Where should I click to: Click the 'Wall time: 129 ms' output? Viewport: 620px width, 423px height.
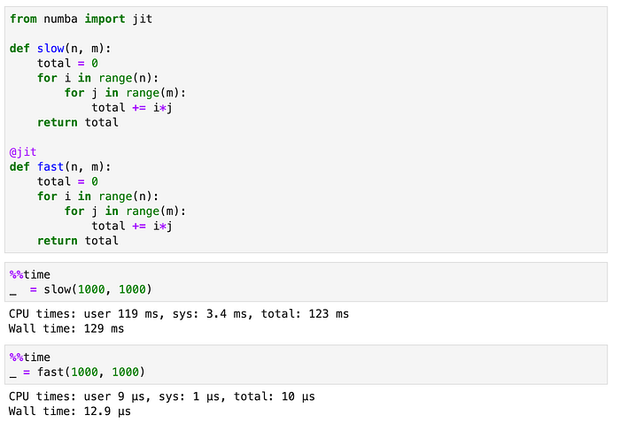66,328
